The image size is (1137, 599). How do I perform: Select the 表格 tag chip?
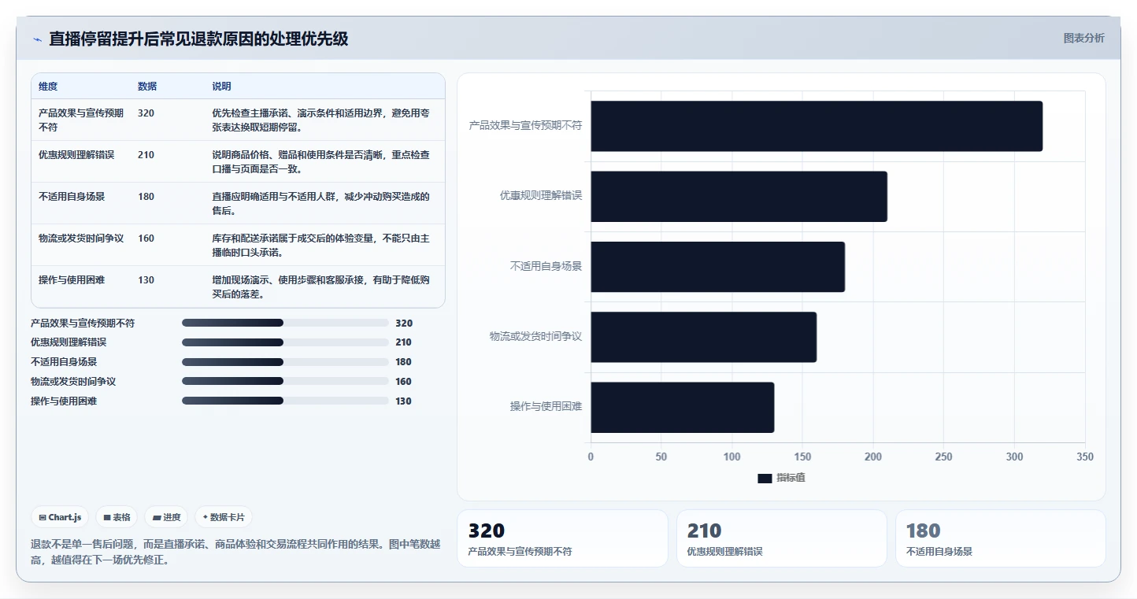pyautogui.click(x=117, y=517)
